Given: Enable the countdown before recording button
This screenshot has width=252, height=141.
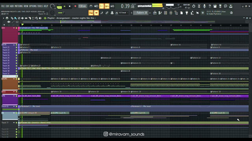Looking at the screenshot, I should [102, 6].
